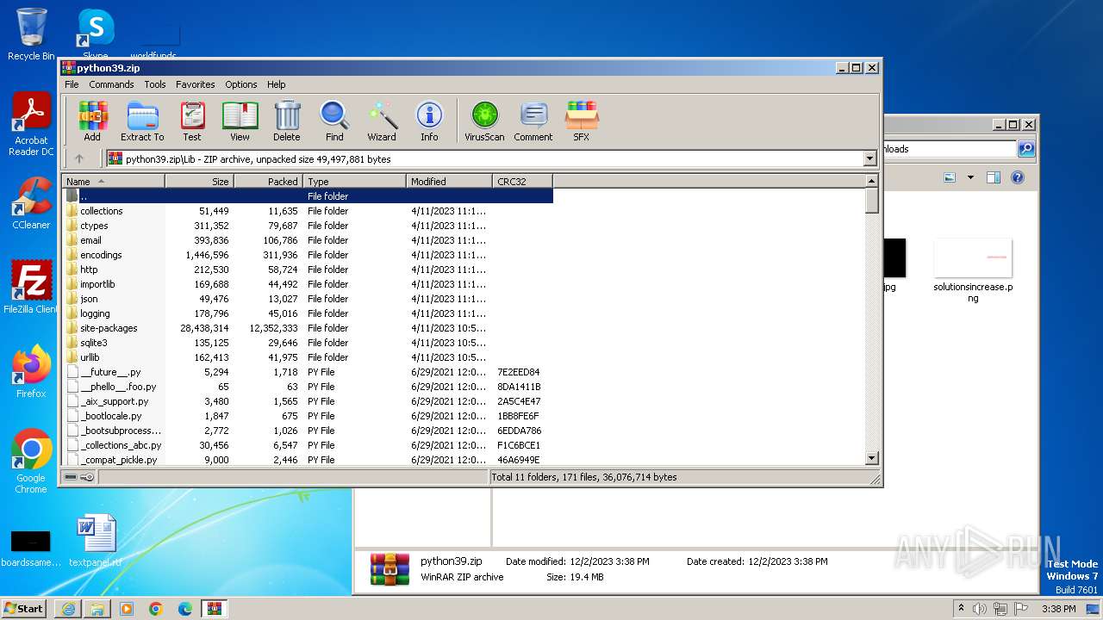Select the _aix_support.py file

pyautogui.click(x=308, y=400)
